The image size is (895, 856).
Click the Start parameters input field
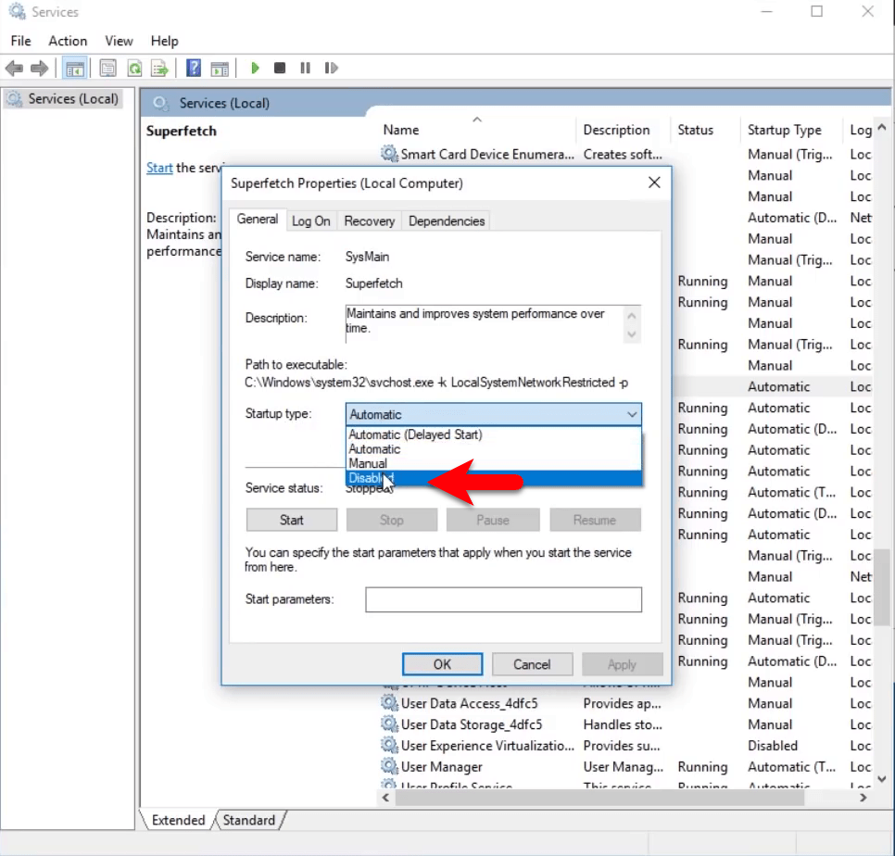[x=503, y=599]
